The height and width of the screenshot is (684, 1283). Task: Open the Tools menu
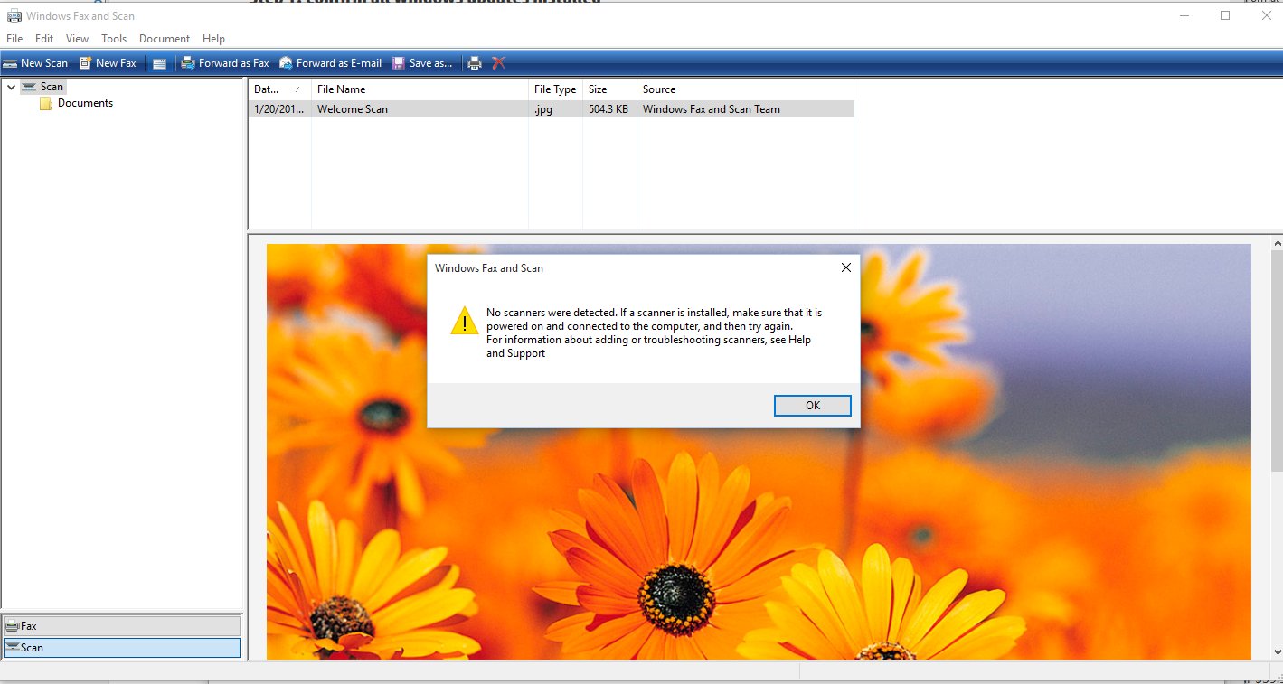pyautogui.click(x=114, y=39)
